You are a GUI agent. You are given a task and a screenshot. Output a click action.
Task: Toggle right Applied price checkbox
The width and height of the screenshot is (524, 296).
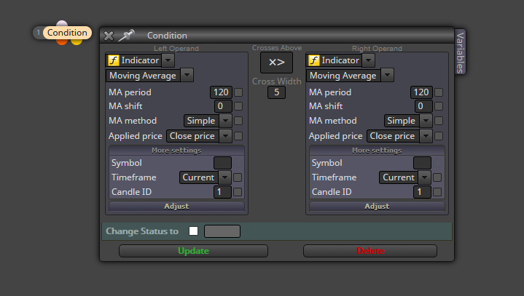[x=439, y=136]
